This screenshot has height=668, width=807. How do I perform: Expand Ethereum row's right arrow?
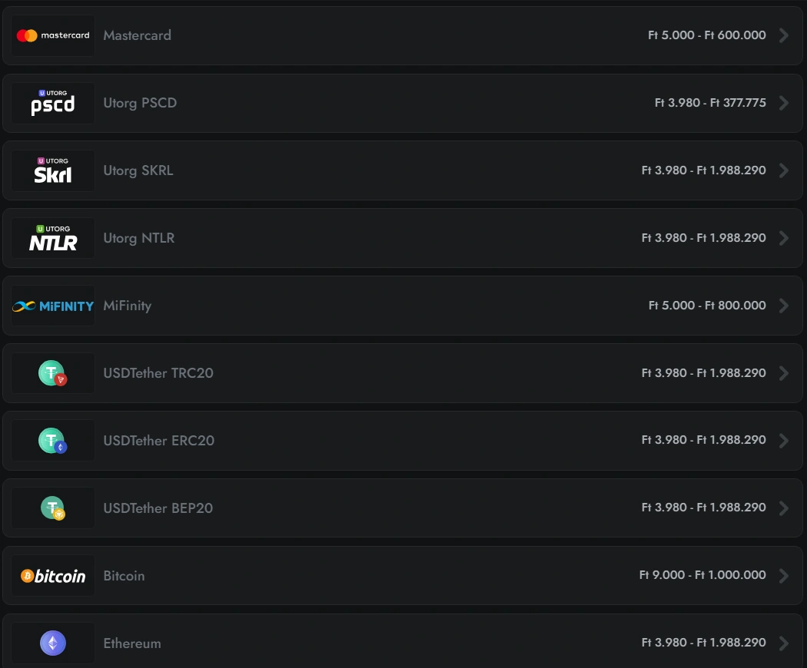(783, 643)
